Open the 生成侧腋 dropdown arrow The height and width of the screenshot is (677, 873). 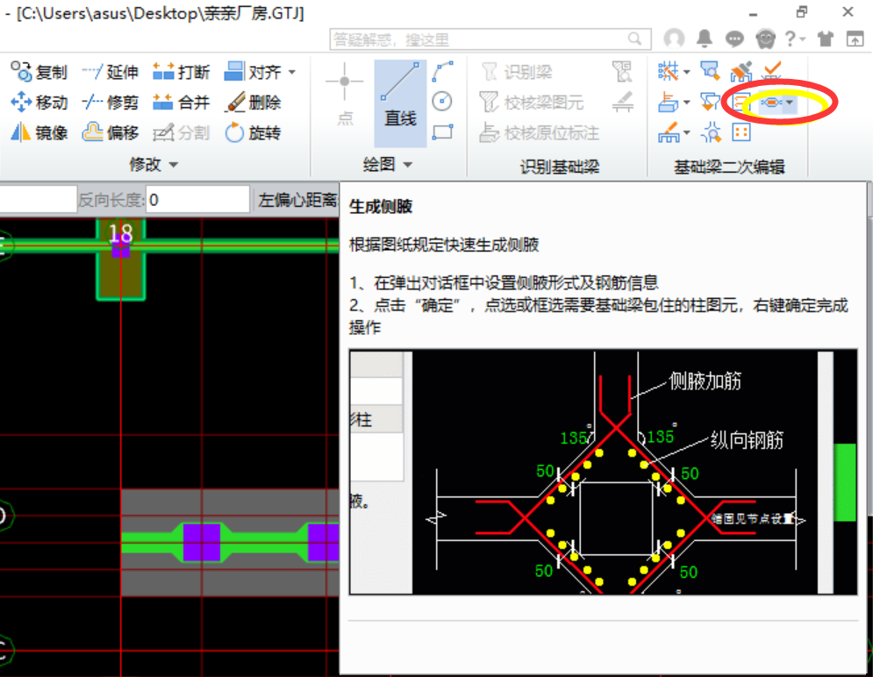(790, 103)
